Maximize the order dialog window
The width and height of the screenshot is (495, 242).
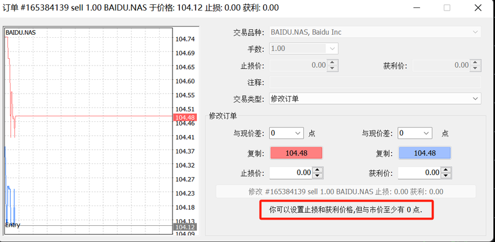click(x=447, y=8)
